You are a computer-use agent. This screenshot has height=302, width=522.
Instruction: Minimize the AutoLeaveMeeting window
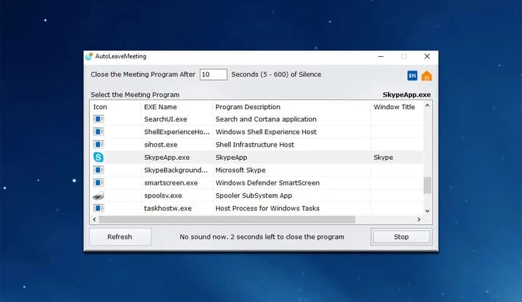(x=381, y=57)
